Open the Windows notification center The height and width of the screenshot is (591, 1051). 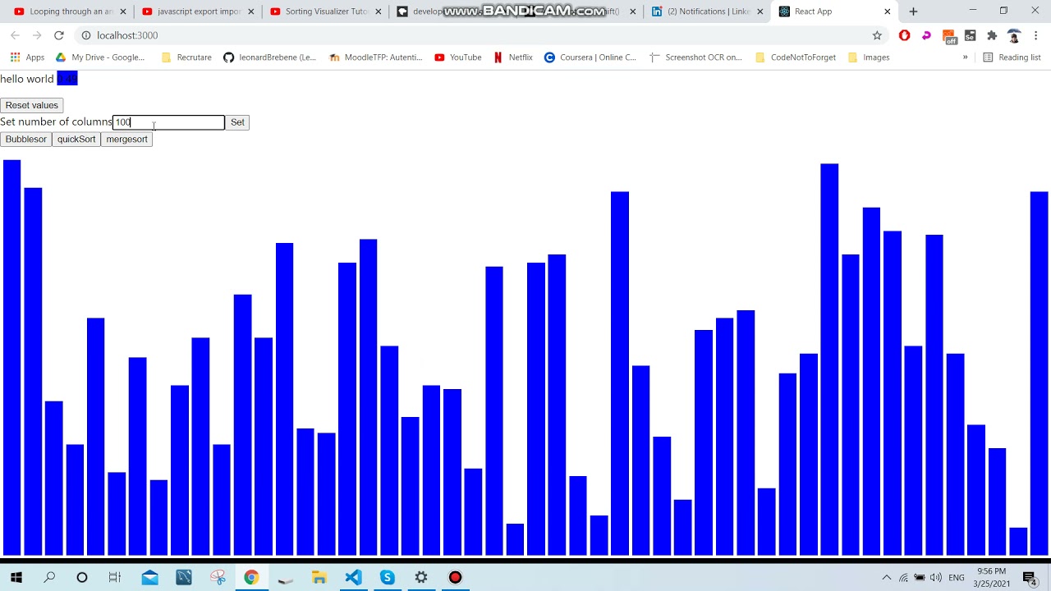(x=1030, y=578)
